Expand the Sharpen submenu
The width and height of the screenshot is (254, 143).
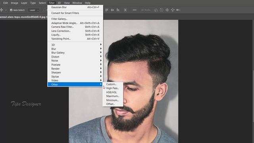pos(75,72)
